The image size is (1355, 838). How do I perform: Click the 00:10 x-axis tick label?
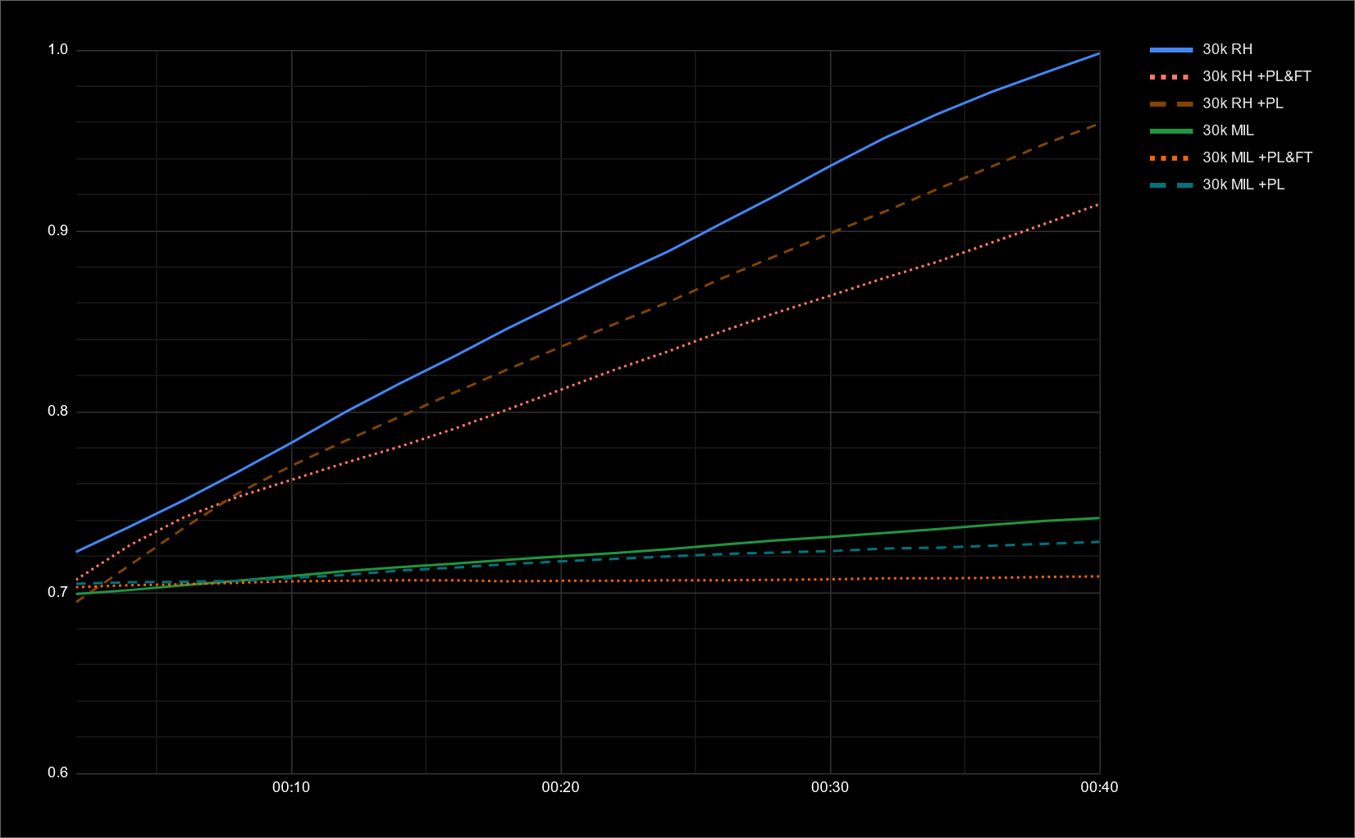(291, 788)
